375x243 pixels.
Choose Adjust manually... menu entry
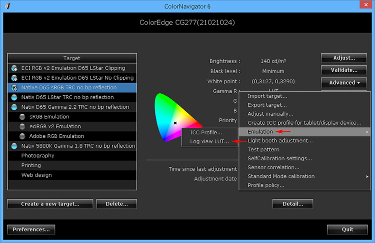click(x=304, y=114)
